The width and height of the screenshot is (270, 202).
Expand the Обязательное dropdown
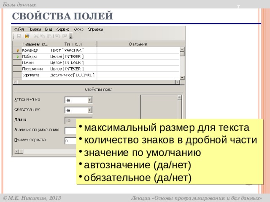(90, 110)
